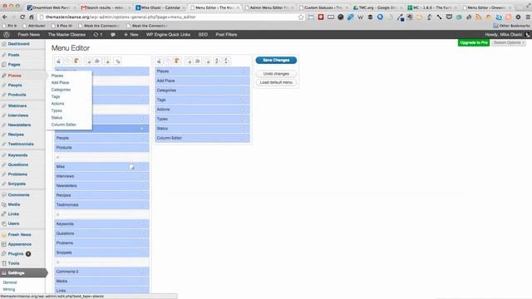Click the browser home button

click(x=32, y=17)
